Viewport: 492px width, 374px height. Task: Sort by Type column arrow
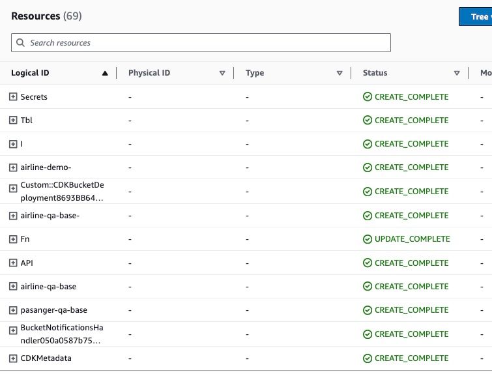pos(340,73)
